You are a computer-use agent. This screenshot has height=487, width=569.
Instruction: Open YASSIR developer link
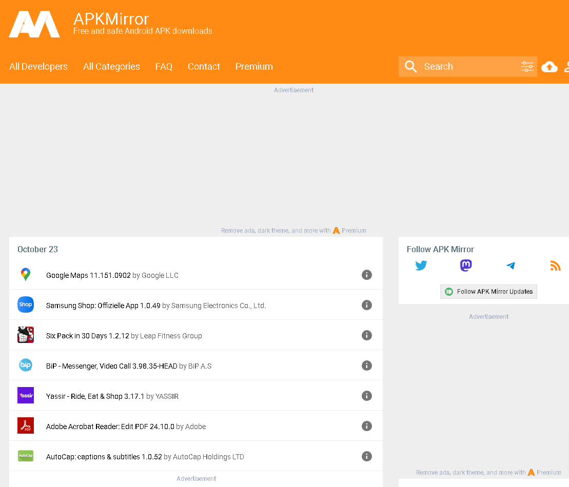click(167, 396)
